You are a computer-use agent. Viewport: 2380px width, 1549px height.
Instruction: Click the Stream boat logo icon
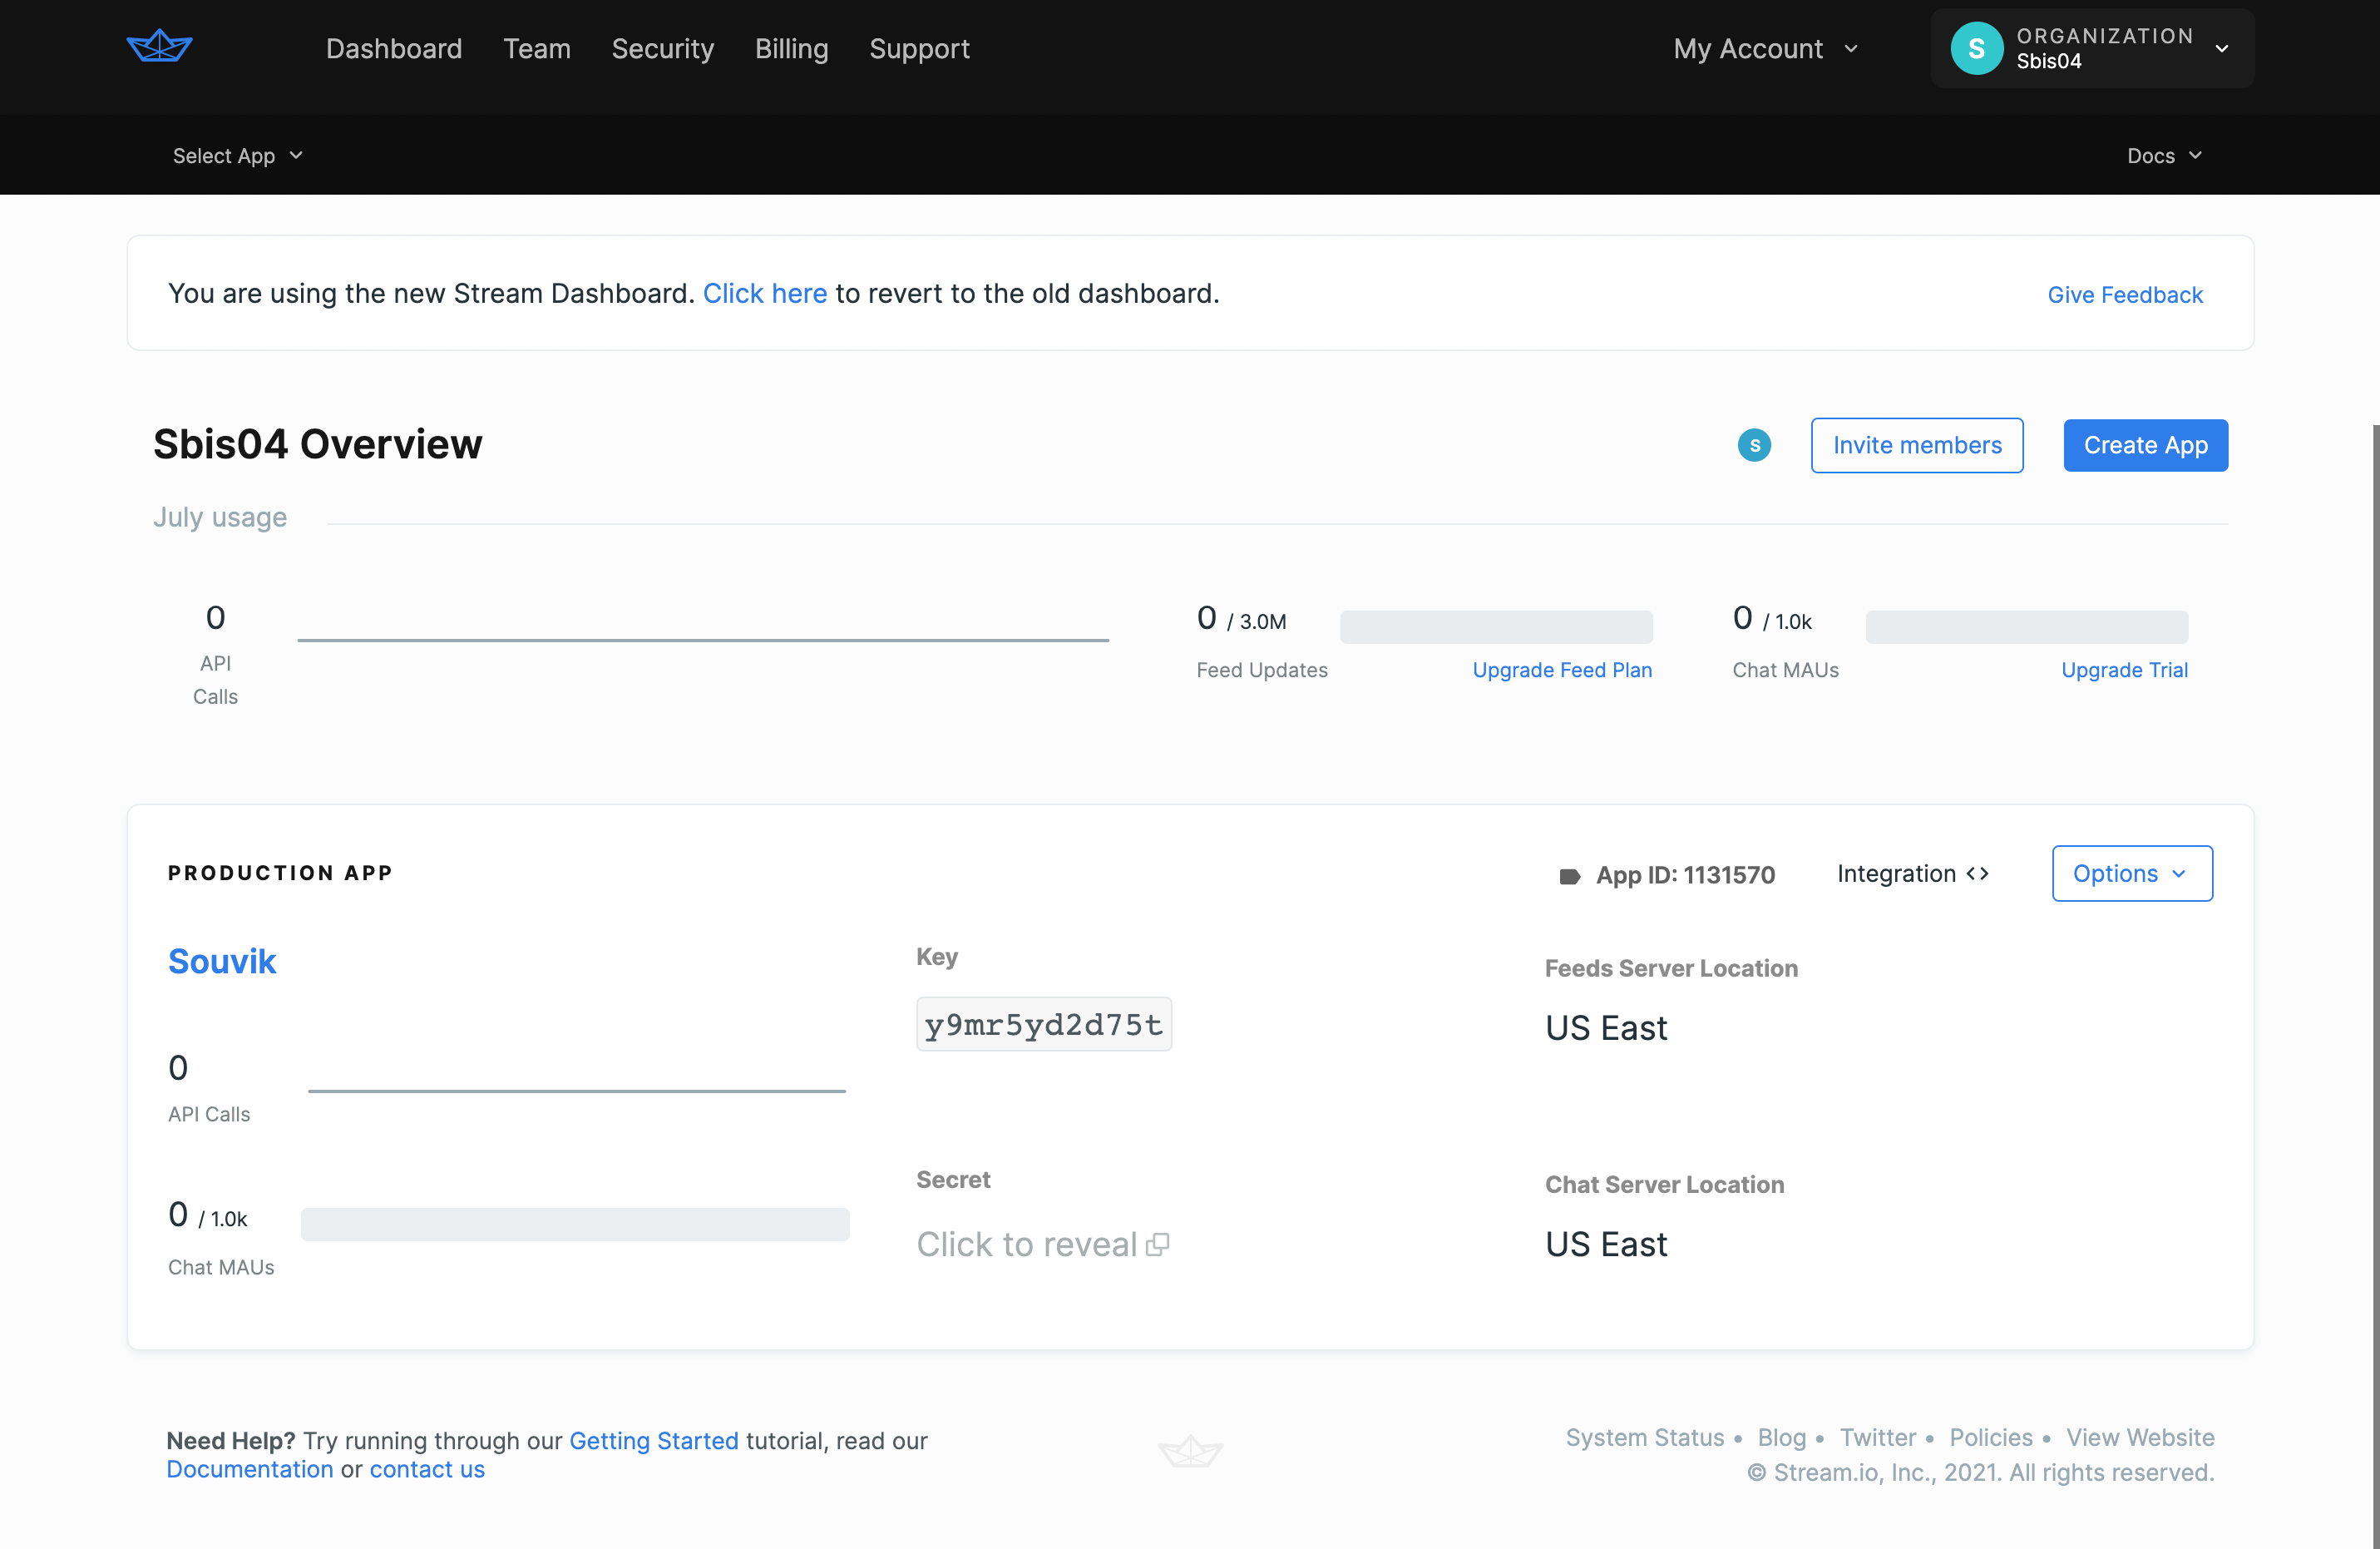158,48
